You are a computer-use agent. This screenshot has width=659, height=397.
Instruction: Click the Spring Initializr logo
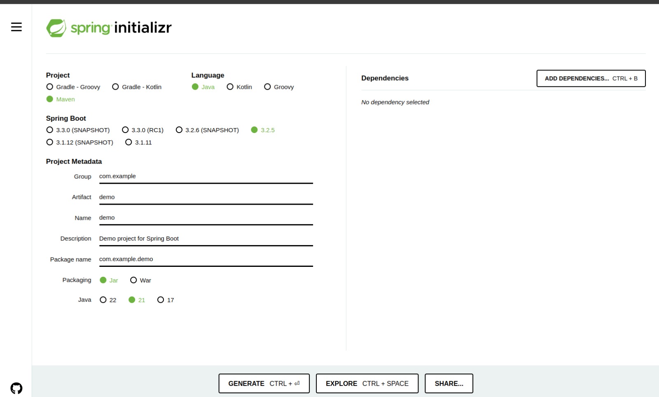tap(109, 27)
